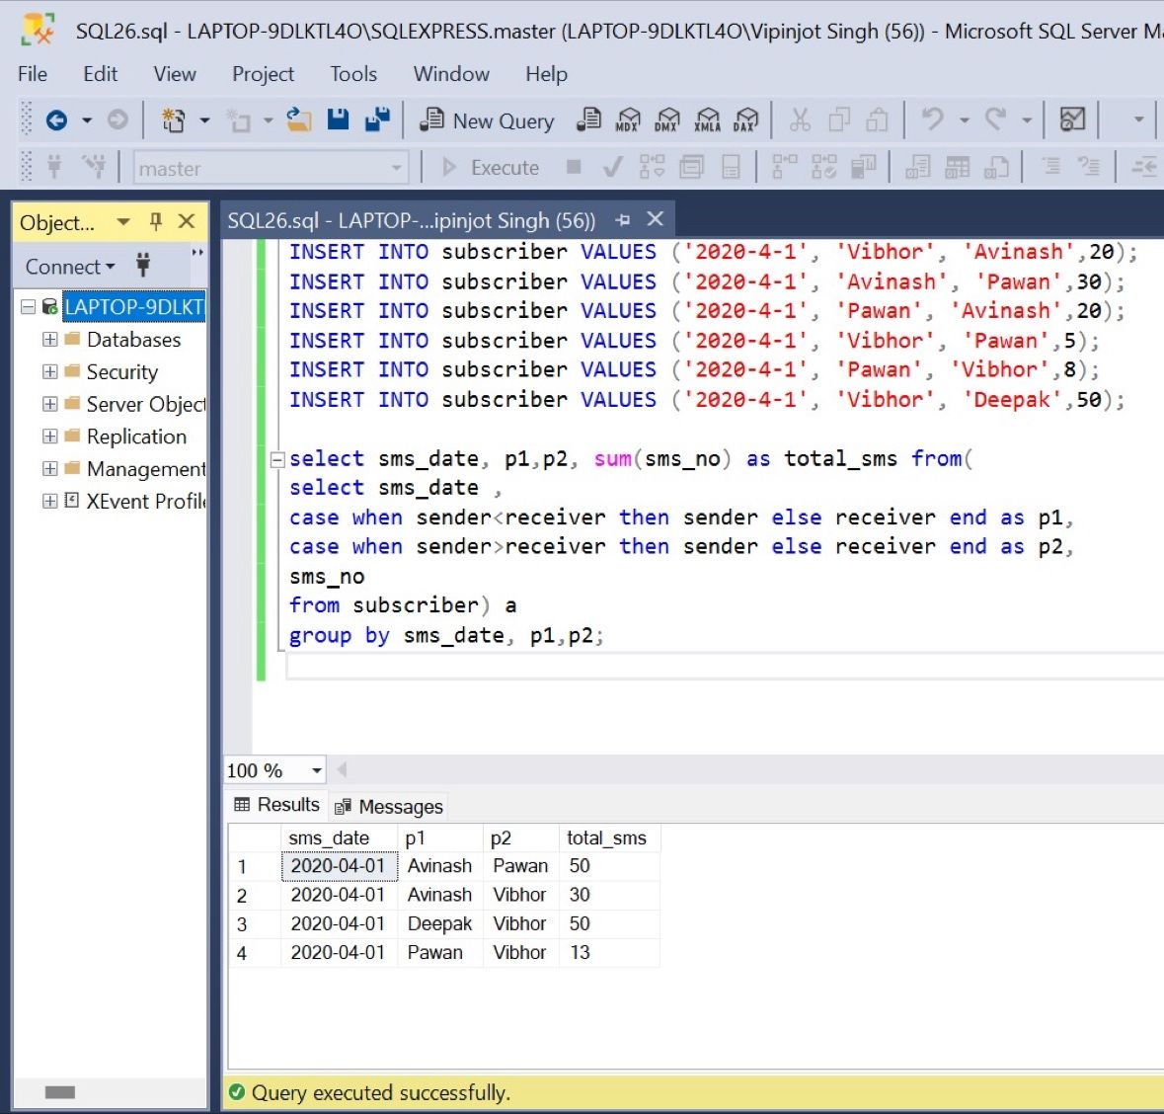Image resolution: width=1164 pixels, height=1114 pixels.
Task: Click the Navigate Backward arrow icon
Action: [x=57, y=120]
